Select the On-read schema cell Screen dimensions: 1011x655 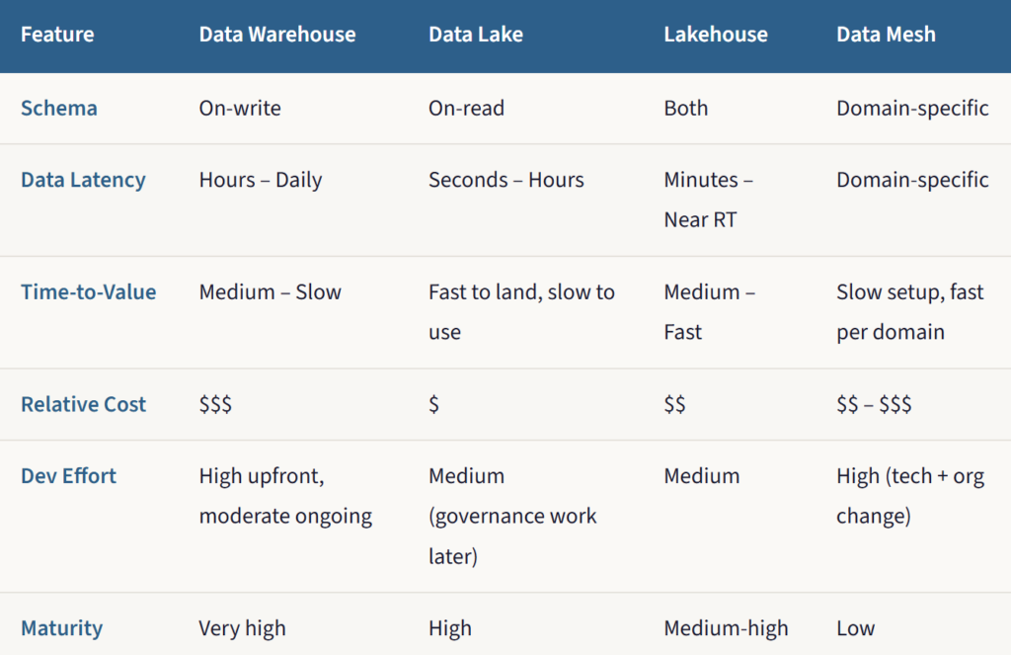pyautogui.click(x=466, y=108)
